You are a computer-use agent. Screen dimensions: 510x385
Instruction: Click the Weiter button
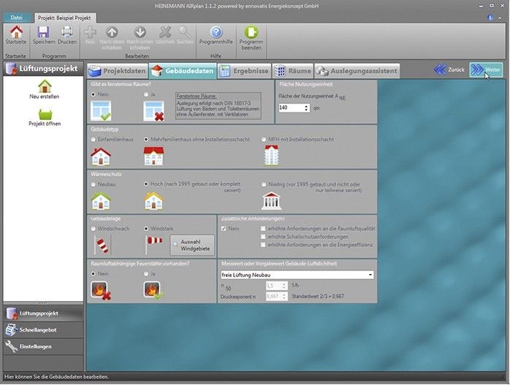point(486,69)
